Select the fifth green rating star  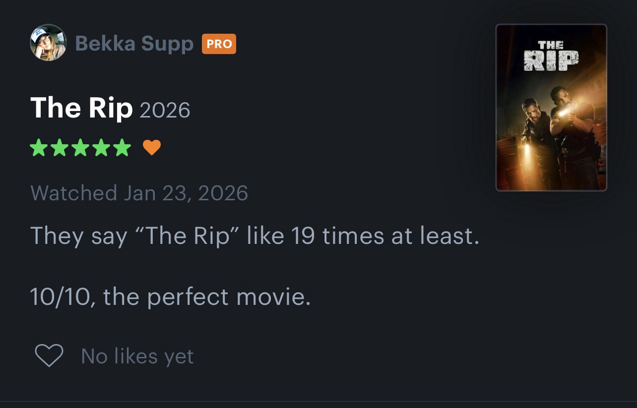pos(123,147)
